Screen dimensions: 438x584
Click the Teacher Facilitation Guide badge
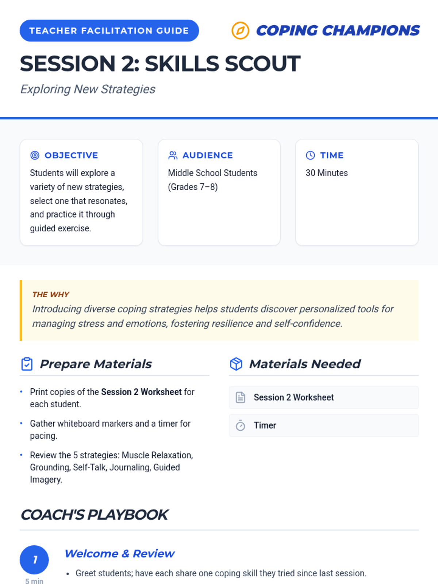[109, 31]
